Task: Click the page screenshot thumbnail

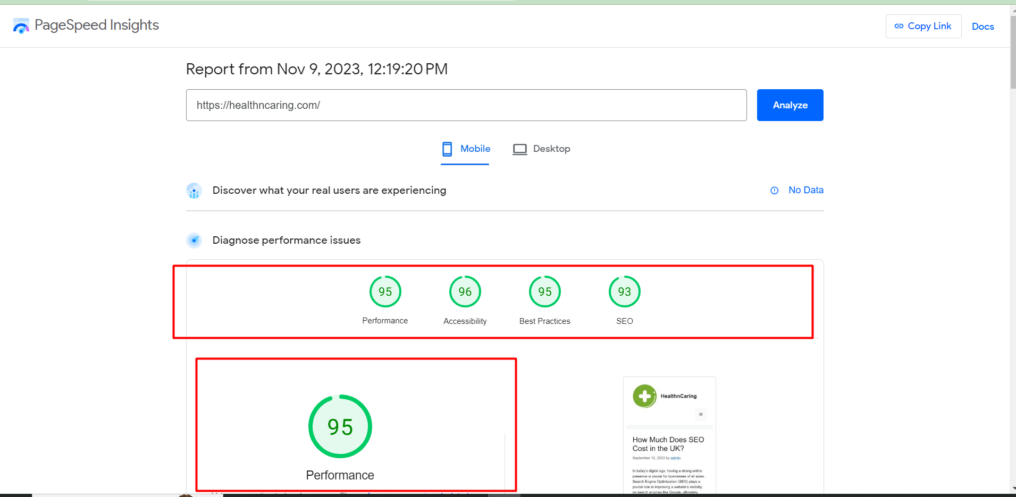Action: click(x=669, y=435)
